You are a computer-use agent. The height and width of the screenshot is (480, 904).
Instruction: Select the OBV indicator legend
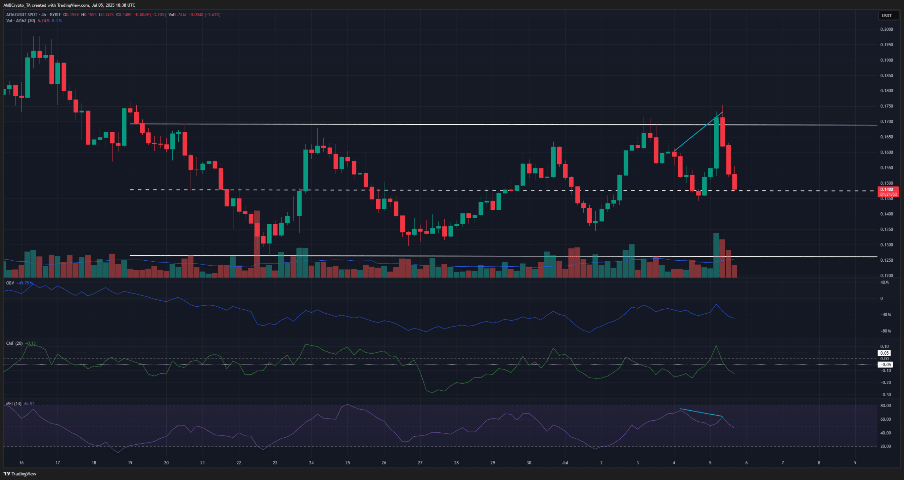10,283
